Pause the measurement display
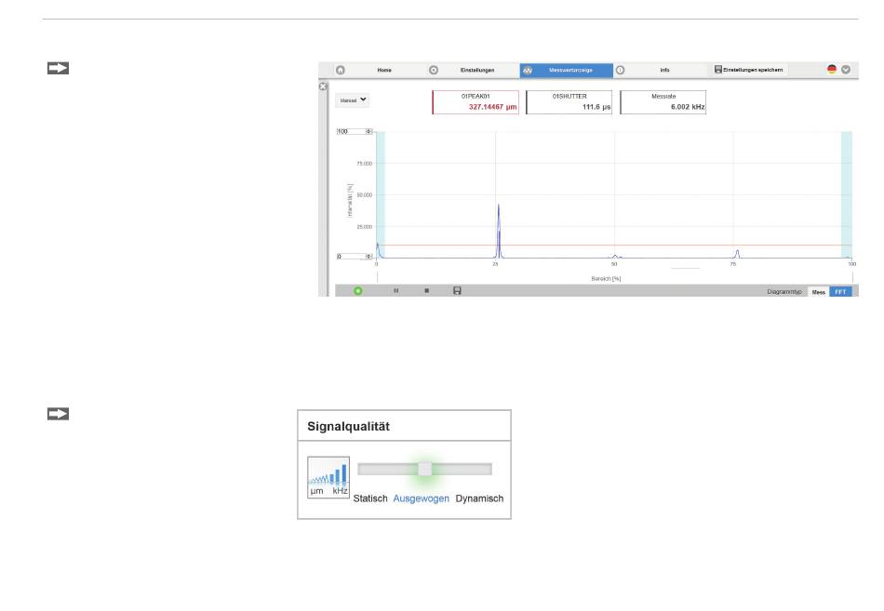Image resolution: width=884 pixels, height=611 pixels. 395,290
